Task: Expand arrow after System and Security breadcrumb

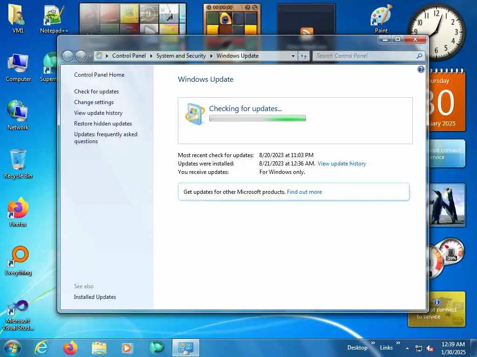Action: point(211,56)
